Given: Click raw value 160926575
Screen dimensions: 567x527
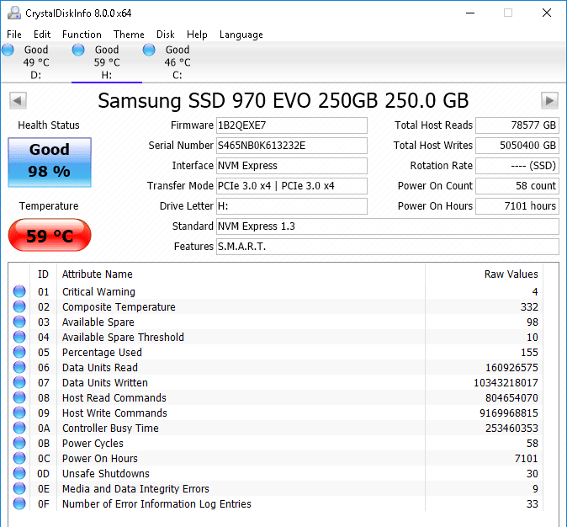Looking at the screenshot, I should [511, 367].
